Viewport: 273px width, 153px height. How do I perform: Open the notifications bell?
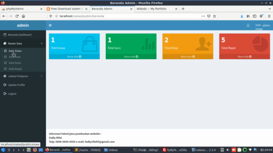[248, 25]
